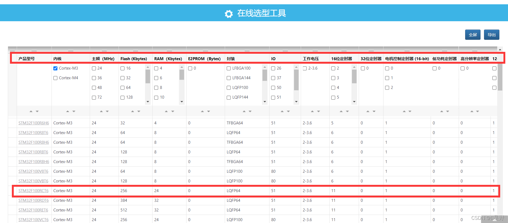Sort 工作电压 column descending arrow
Viewport: 508px width, 223px height.
319,111
